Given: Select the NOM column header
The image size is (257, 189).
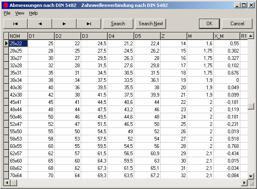Looking at the screenshot, I should point(18,36).
